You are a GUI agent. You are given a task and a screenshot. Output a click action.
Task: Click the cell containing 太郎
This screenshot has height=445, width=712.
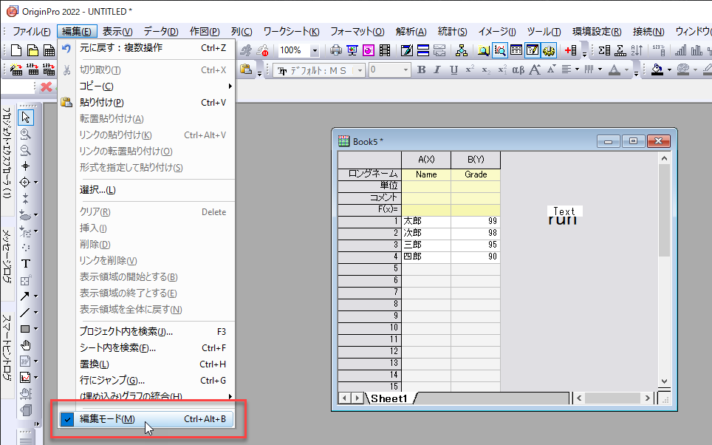click(x=426, y=221)
